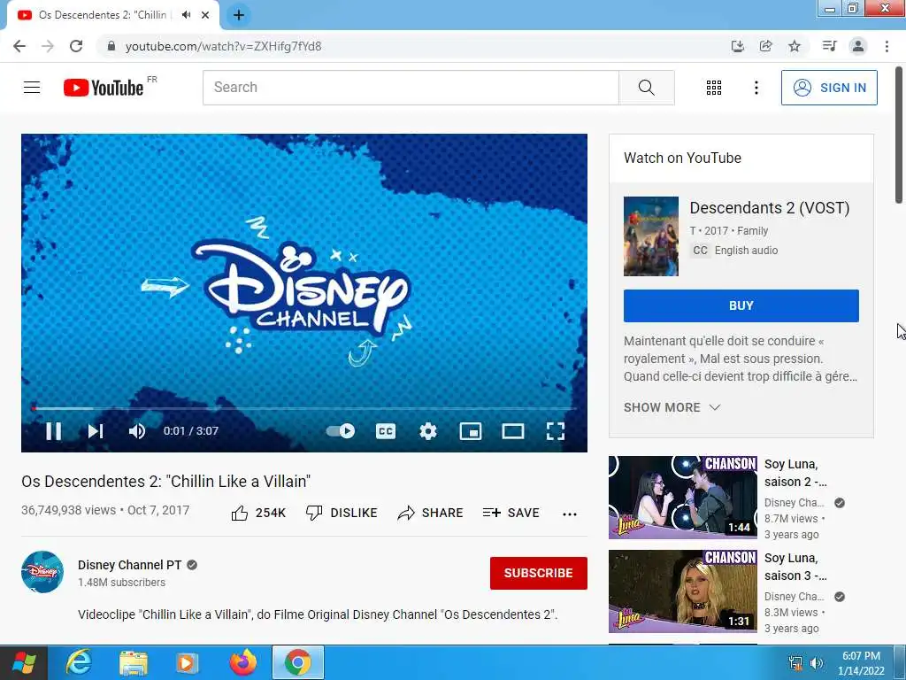The height and width of the screenshot is (680, 906).
Task: Mute tab via speaker icon
Action: coord(186,15)
